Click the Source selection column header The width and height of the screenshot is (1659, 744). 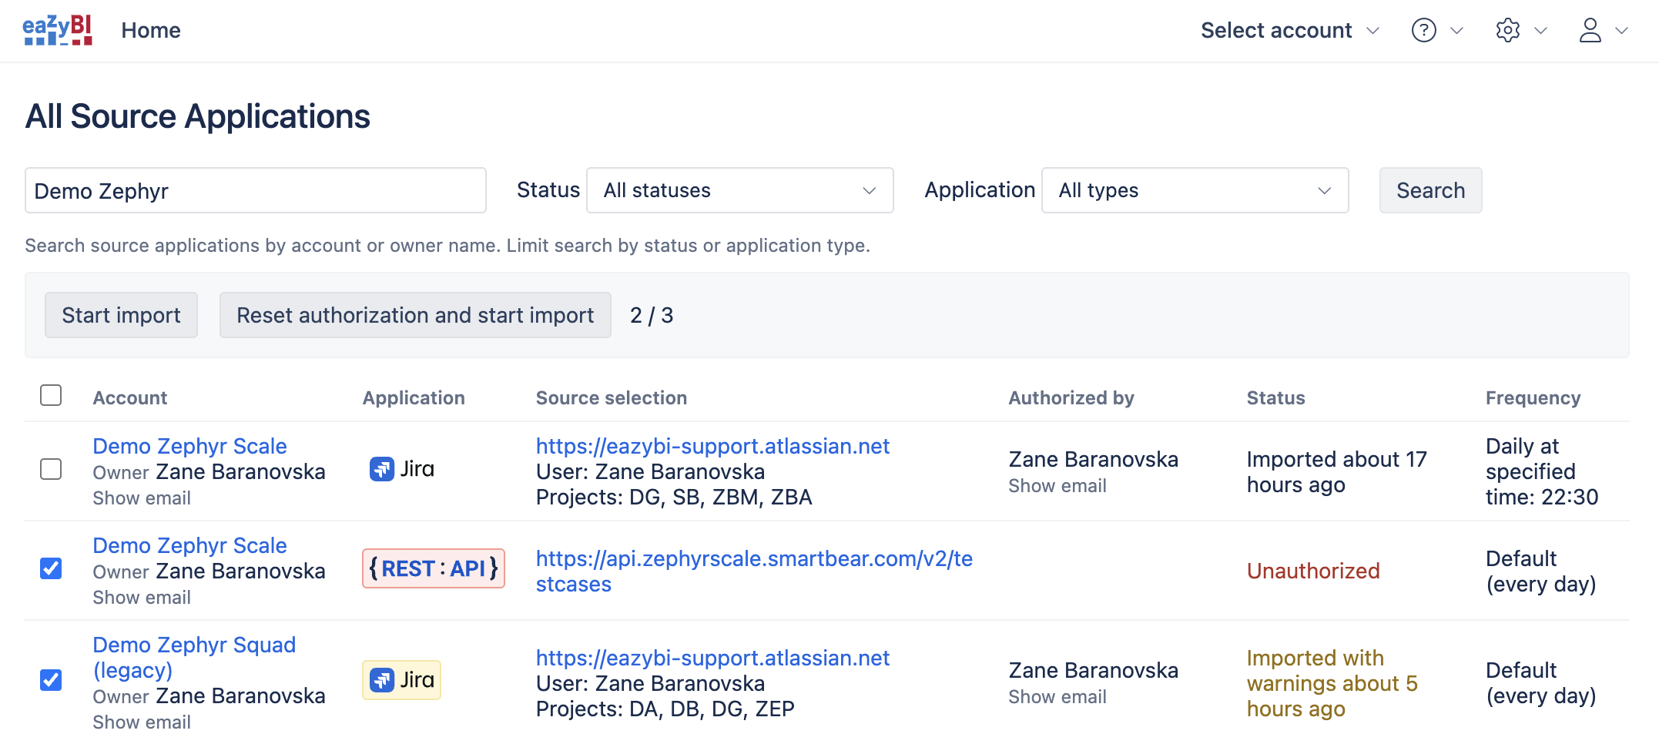[612, 397]
